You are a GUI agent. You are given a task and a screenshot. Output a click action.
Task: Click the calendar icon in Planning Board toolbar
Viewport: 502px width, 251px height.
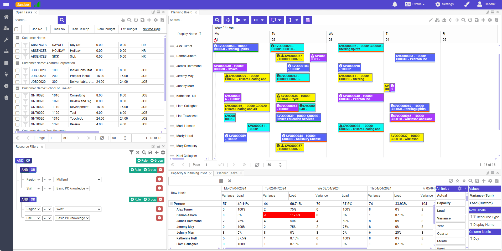point(307,20)
